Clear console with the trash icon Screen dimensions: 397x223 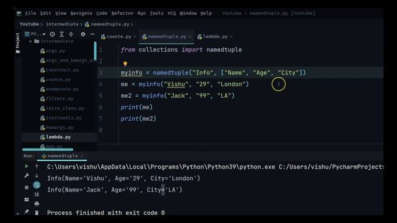37,212
